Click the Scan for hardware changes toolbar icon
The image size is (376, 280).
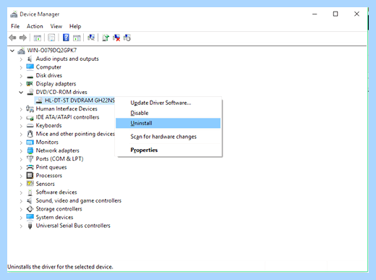91,38
